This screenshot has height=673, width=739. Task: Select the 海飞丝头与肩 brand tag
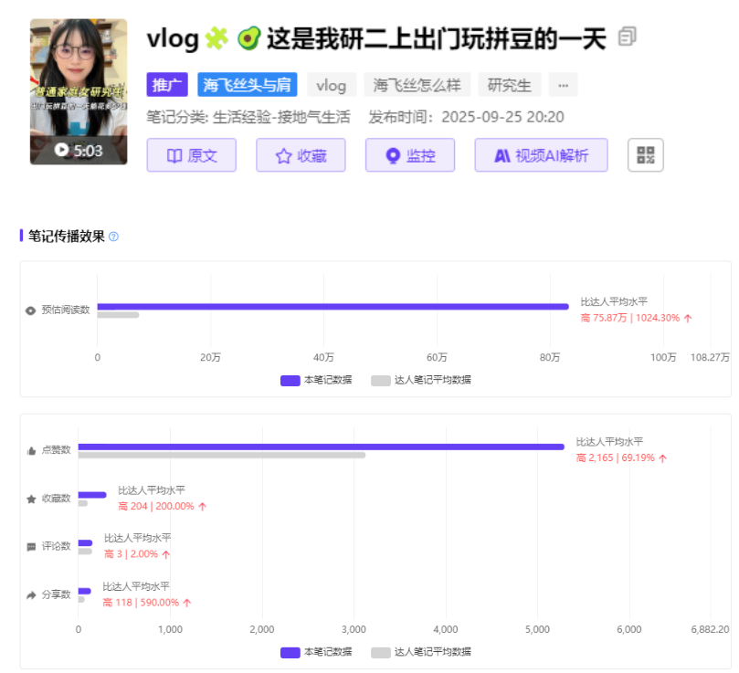[248, 86]
